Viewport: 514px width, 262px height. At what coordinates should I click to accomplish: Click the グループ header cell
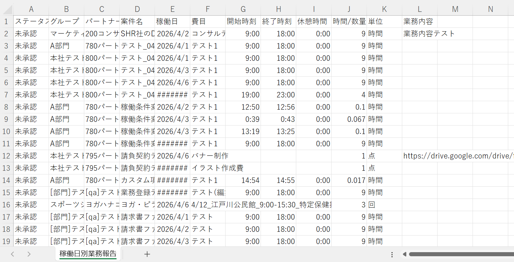(x=67, y=22)
